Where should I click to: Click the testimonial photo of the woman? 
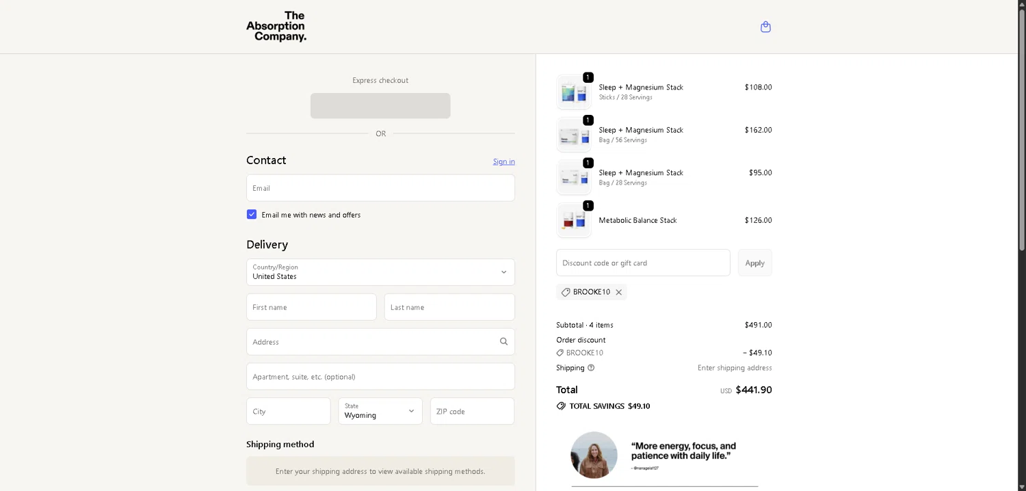(x=594, y=455)
